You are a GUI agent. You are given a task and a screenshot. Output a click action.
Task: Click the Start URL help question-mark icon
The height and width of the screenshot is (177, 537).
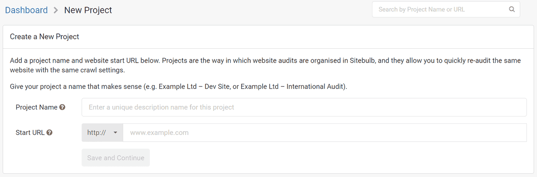click(50, 133)
